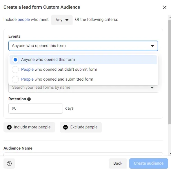This screenshot has width=171, height=169.
Task: Click the Include more people button
Action: pyautogui.click(x=29, y=127)
